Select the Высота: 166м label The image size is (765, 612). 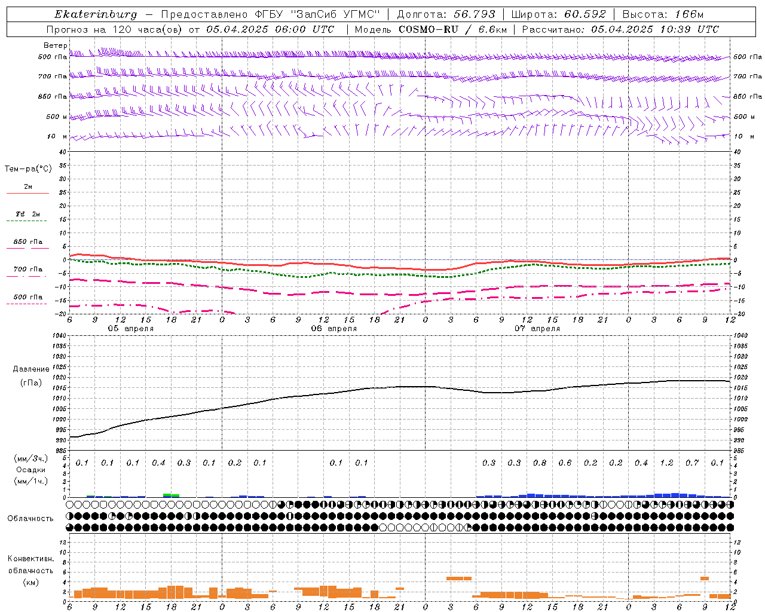[663, 14]
